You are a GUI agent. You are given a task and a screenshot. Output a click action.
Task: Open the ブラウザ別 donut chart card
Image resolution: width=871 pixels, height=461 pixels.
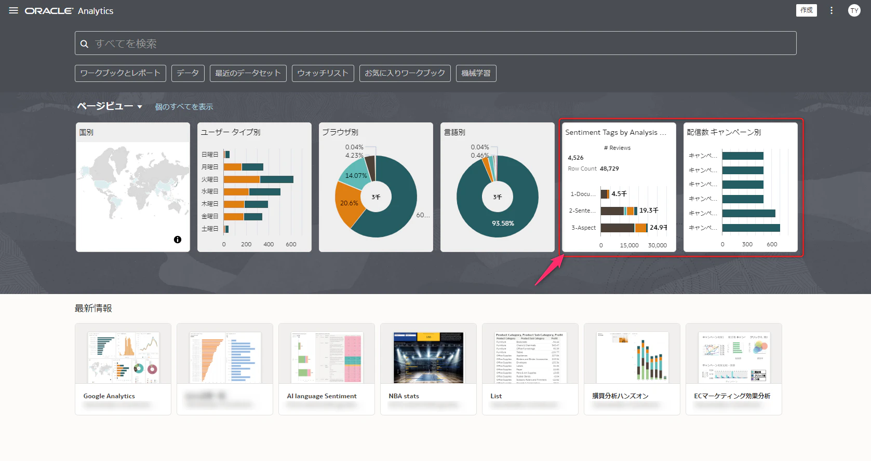[x=376, y=187]
